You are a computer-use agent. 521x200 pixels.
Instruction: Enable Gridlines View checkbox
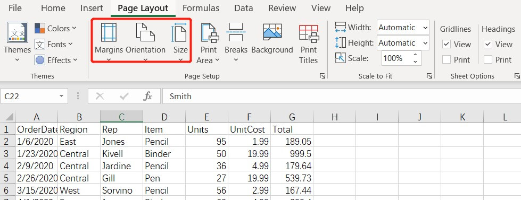click(446, 44)
